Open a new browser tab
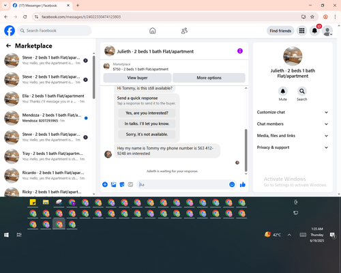Screen dimensions: 341x273 (78, 5)
